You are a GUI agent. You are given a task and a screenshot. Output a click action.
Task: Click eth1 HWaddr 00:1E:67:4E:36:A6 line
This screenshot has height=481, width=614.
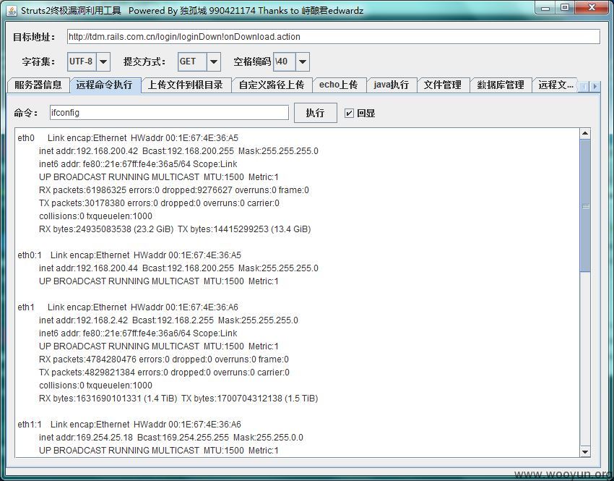(128, 307)
